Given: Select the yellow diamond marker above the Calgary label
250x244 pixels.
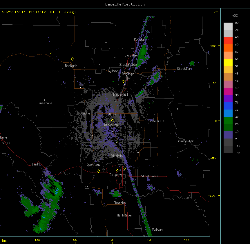Looking at the screenshot, I should pos(117,171).
